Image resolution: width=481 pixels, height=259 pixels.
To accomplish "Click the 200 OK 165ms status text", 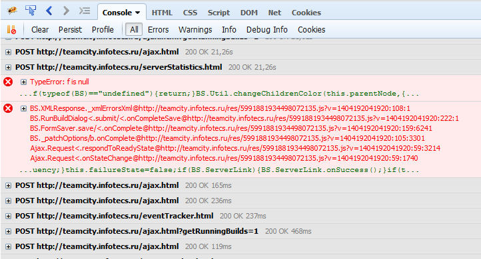I will coord(209,185).
